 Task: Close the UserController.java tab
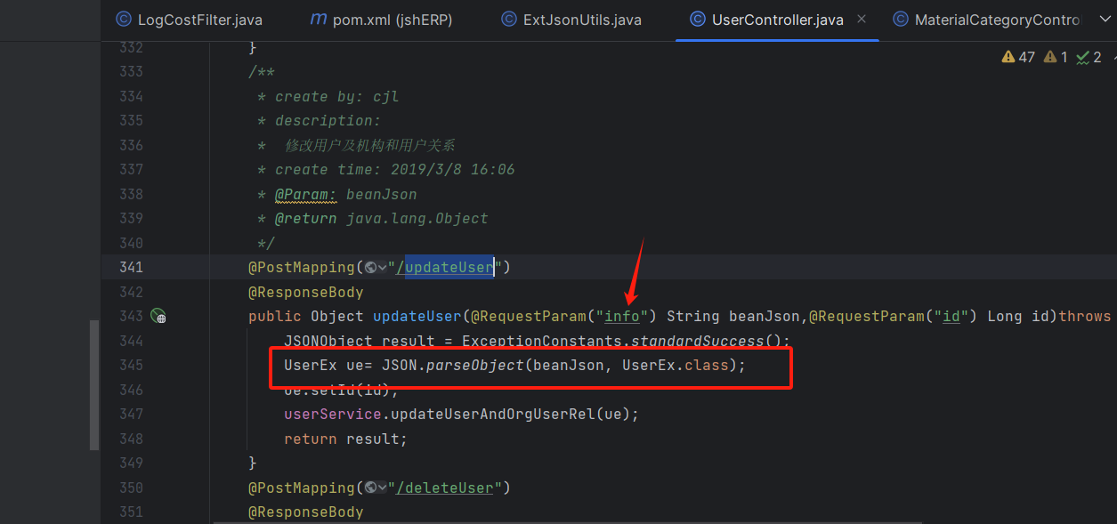click(x=862, y=19)
